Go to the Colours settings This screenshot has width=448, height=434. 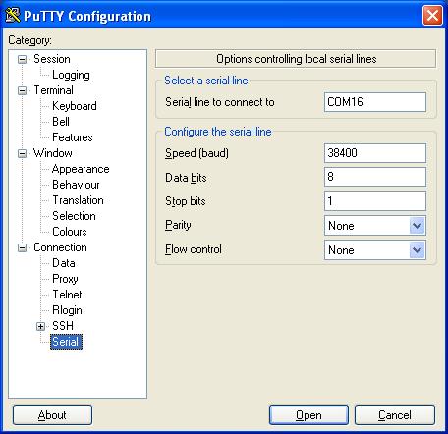[x=70, y=232]
